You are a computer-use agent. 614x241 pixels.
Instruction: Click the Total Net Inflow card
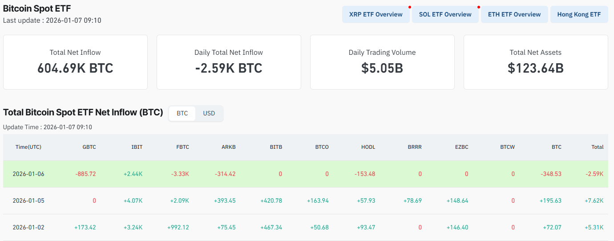point(75,62)
